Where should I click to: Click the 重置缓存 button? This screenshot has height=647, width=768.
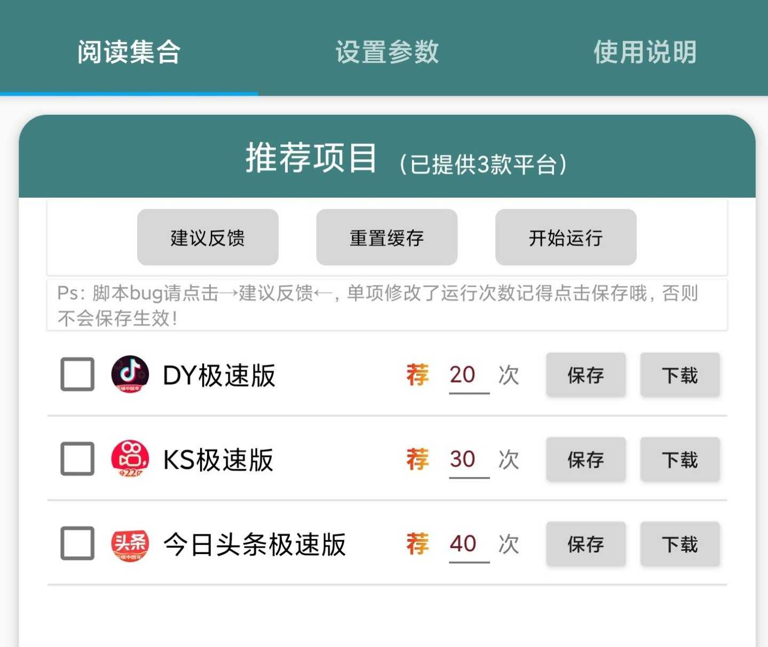[386, 237]
